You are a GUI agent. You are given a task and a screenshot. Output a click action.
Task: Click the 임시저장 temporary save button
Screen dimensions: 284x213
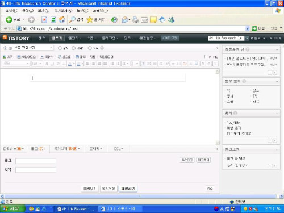[x=108, y=189]
